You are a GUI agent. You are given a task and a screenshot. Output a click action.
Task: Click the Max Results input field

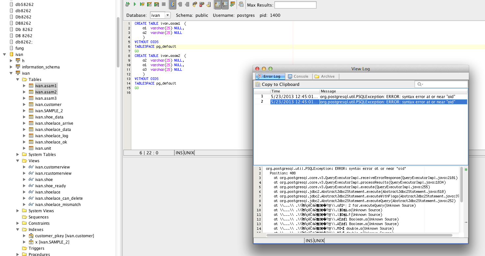click(295, 5)
